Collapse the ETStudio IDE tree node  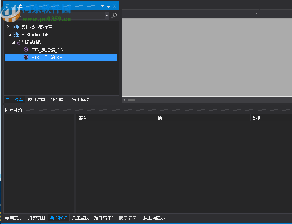(x=9, y=34)
